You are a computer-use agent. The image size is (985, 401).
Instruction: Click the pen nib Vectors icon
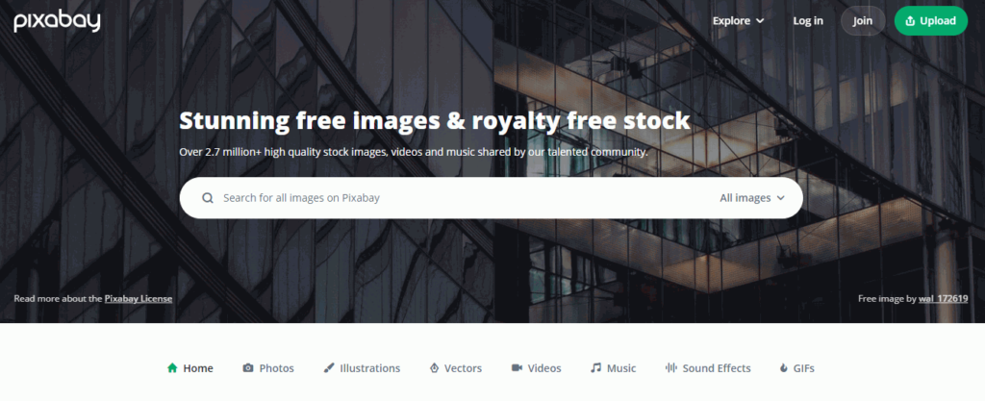click(x=434, y=368)
